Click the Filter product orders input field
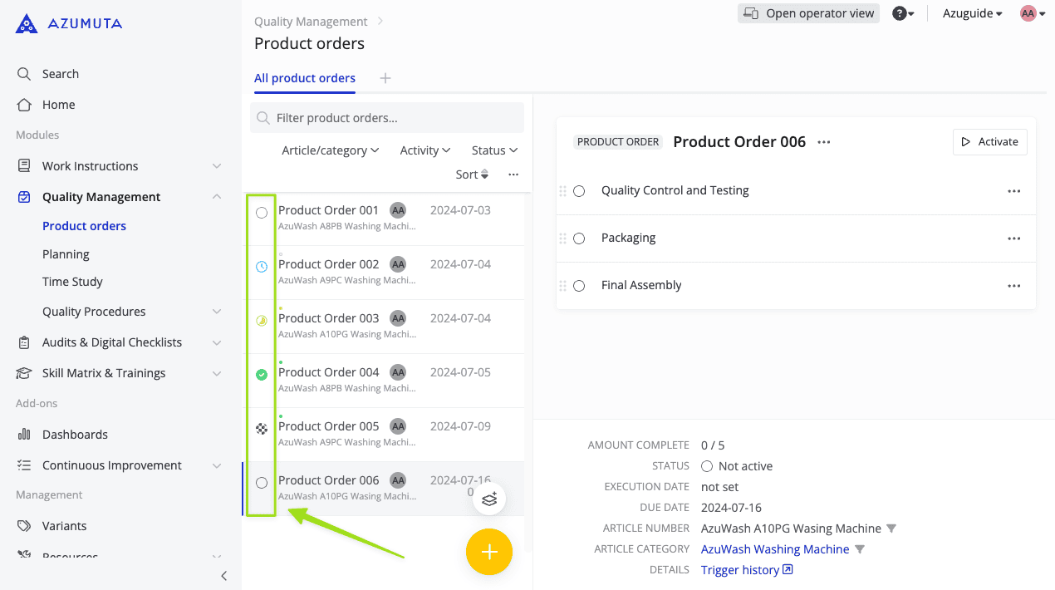The height and width of the screenshot is (590, 1055). pyautogui.click(x=386, y=117)
